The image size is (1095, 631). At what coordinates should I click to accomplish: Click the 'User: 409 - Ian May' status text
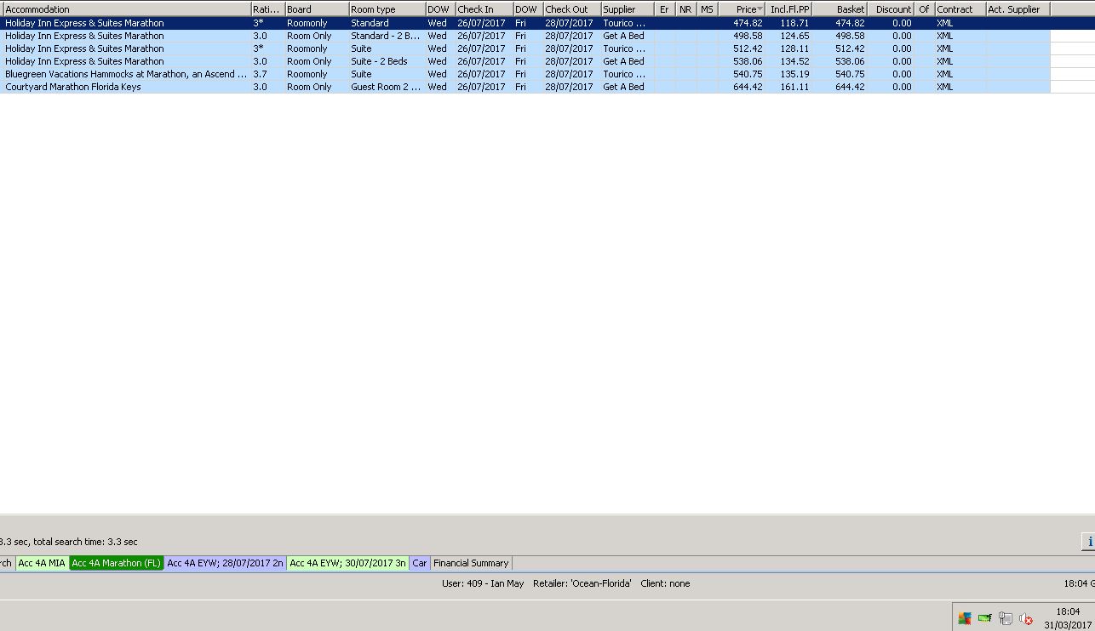pyautogui.click(x=483, y=583)
